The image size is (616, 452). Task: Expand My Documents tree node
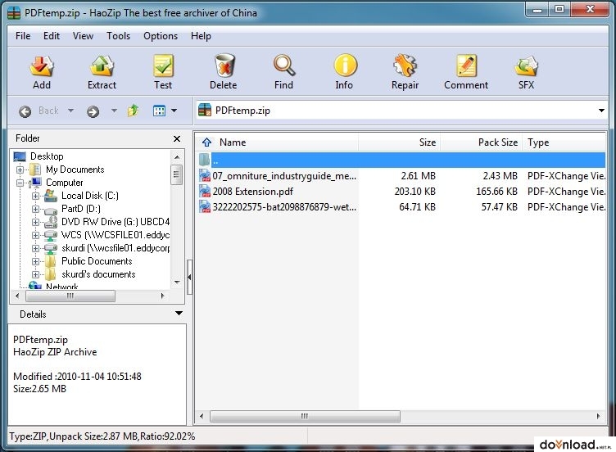pyautogui.click(x=20, y=169)
